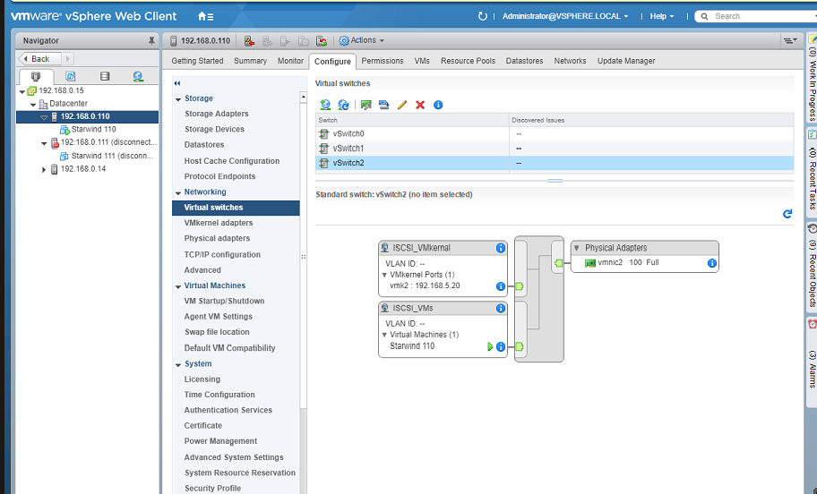
Task: Collapse the VMkernel Ports (1) list
Action: (384, 275)
